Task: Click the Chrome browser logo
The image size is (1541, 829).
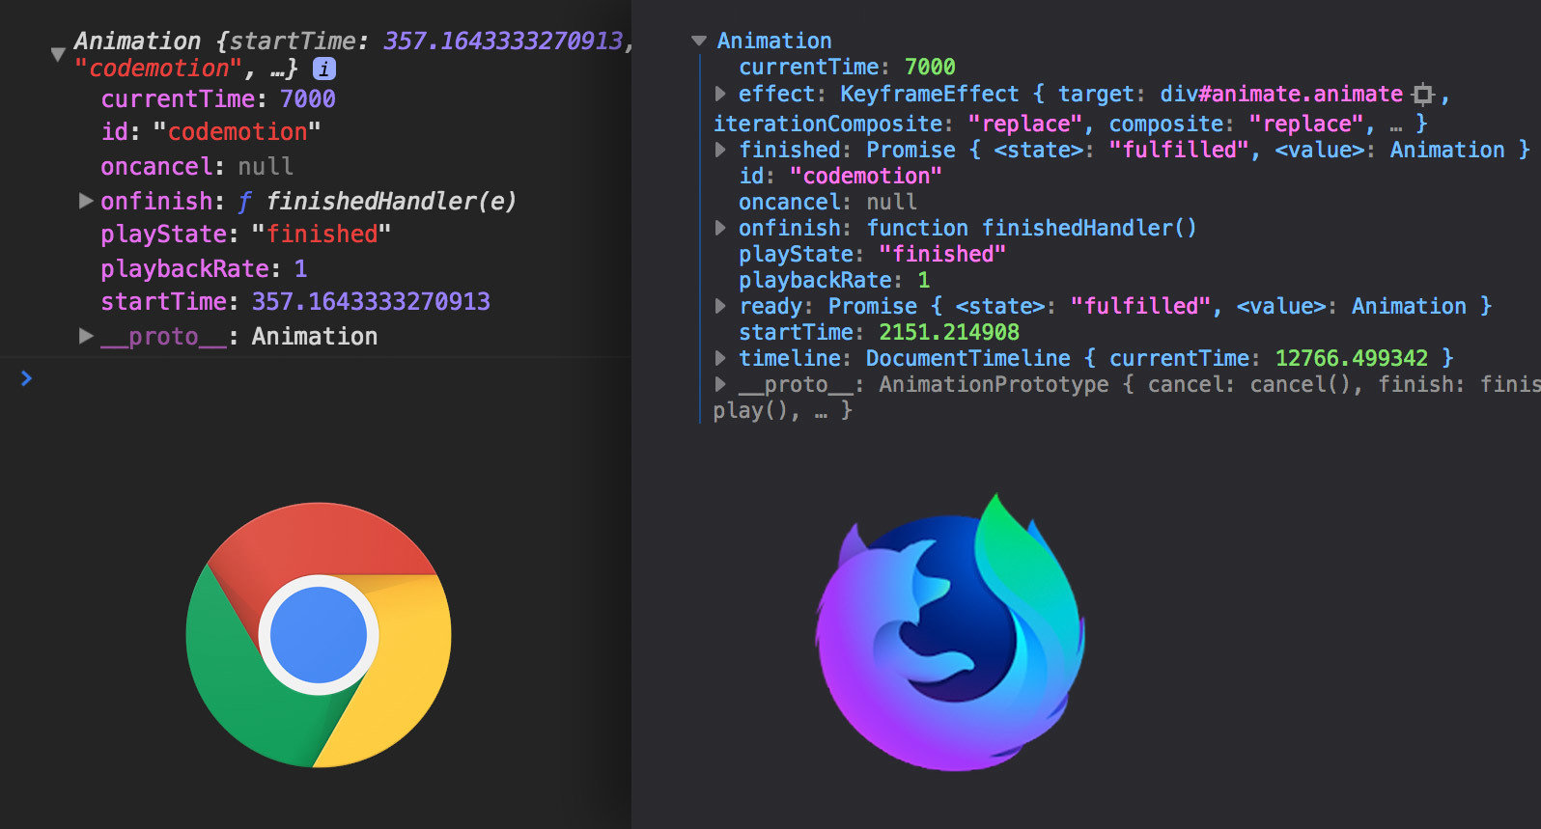Action: pyautogui.click(x=319, y=635)
